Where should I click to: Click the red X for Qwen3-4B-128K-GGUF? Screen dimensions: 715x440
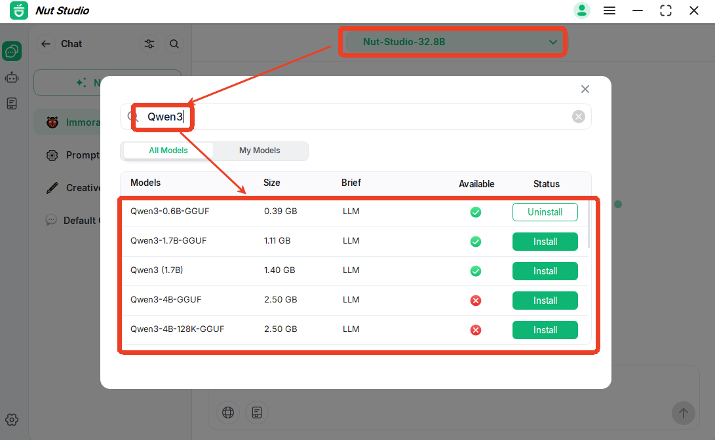pyautogui.click(x=476, y=330)
